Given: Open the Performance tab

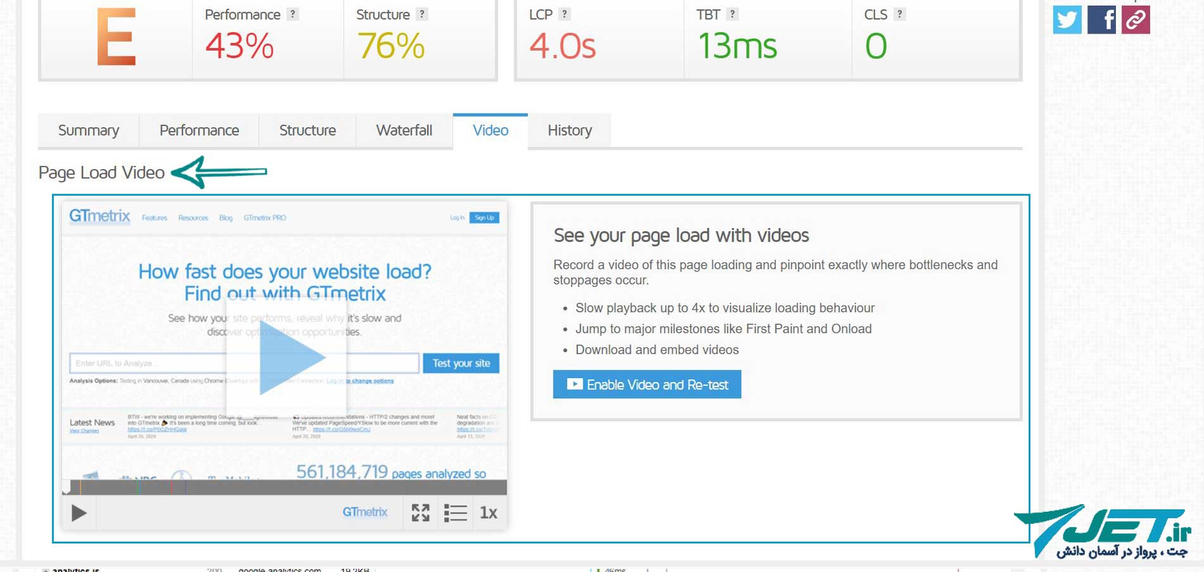Looking at the screenshot, I should 200,130.
